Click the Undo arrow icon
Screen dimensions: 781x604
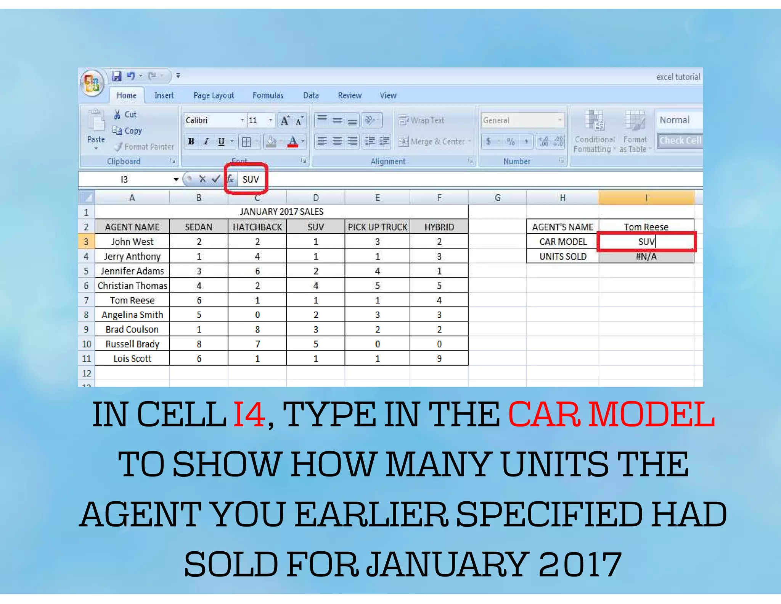point(131,76)
